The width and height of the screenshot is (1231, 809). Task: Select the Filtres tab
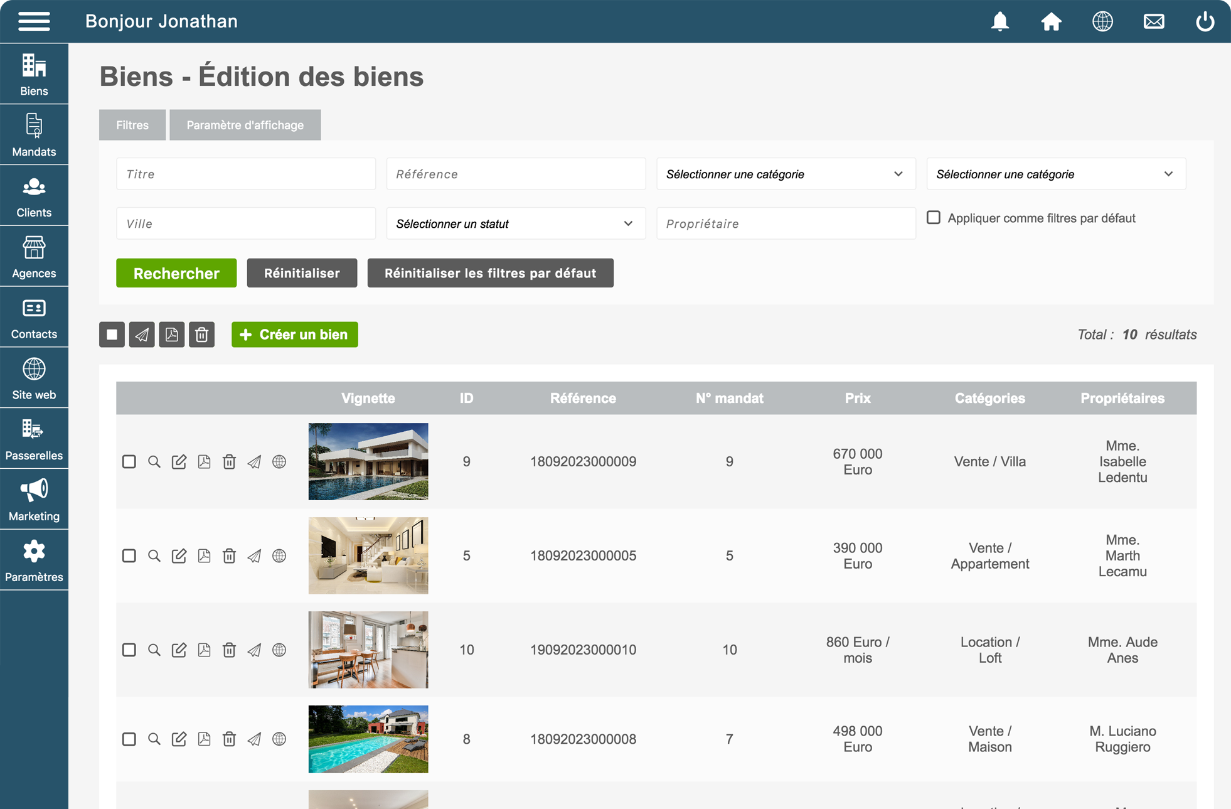pos(132,125)
